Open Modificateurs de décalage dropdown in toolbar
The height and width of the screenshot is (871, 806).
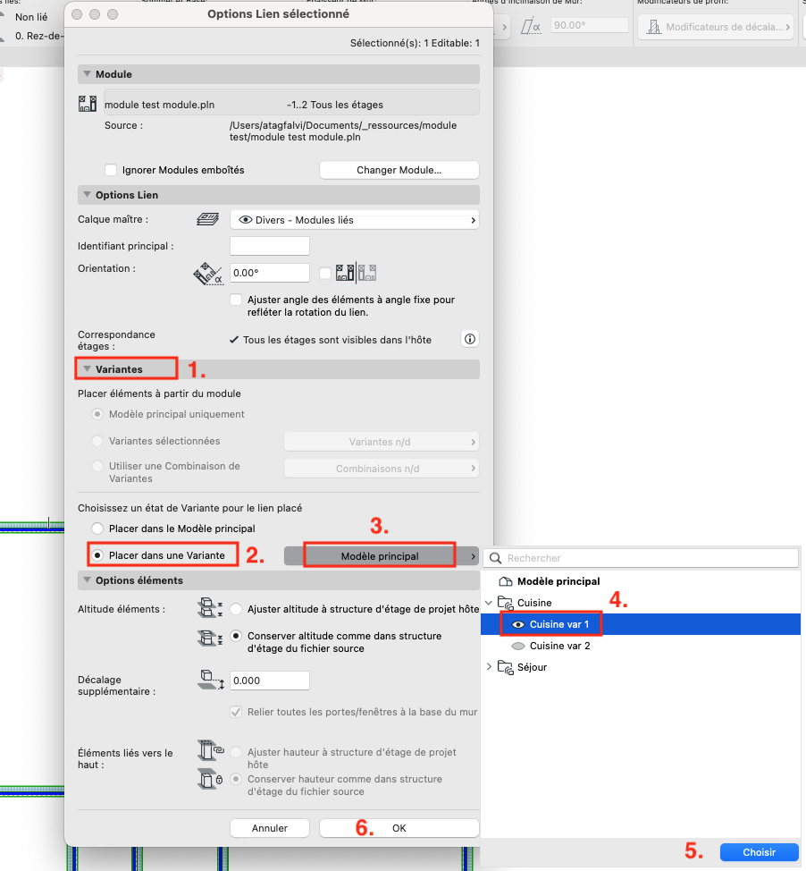click(x=716, y=27)
